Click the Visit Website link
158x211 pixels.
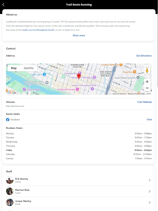coord(144,102)
